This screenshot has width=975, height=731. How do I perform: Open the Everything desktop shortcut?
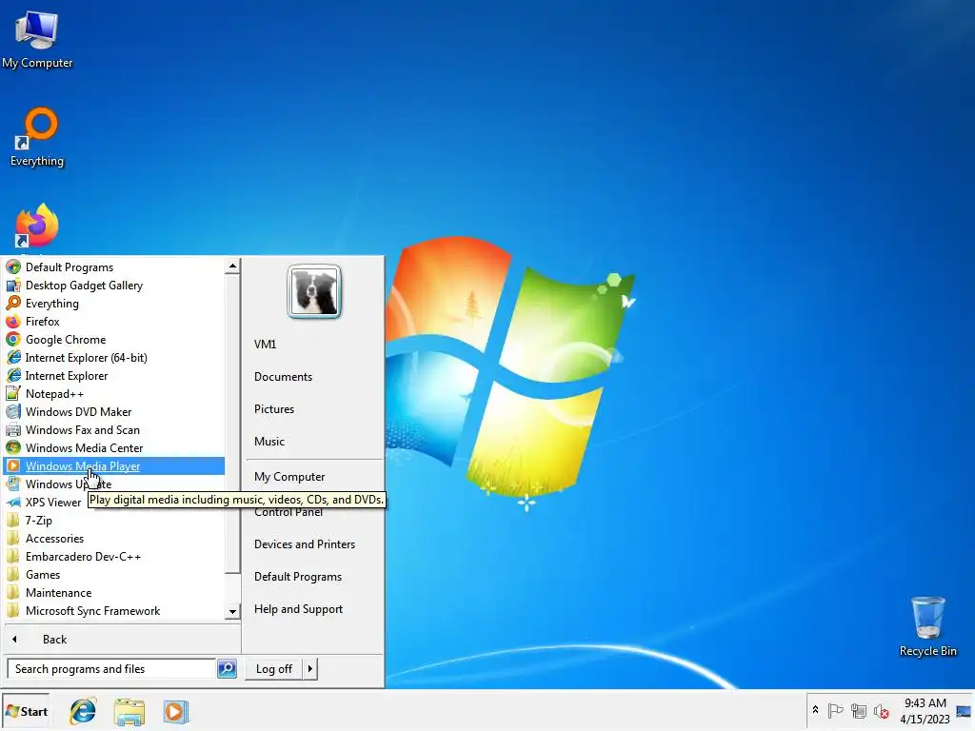37,137
